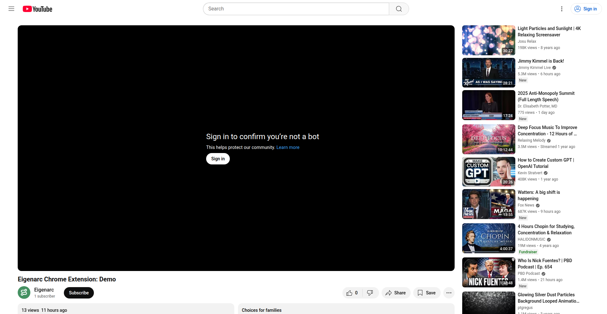607x314 pixels.
Task: Click title Jimmy Kimmel is Back!
Action: click(x=541, y=61)
